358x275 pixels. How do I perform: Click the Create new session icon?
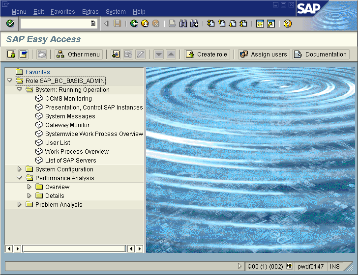pos(260,24)
